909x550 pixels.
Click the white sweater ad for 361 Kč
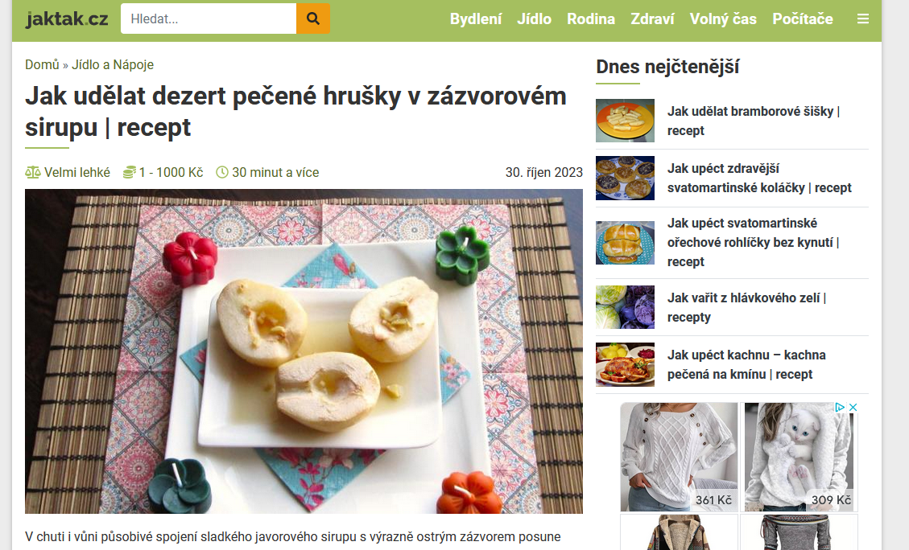click(679, 457)
